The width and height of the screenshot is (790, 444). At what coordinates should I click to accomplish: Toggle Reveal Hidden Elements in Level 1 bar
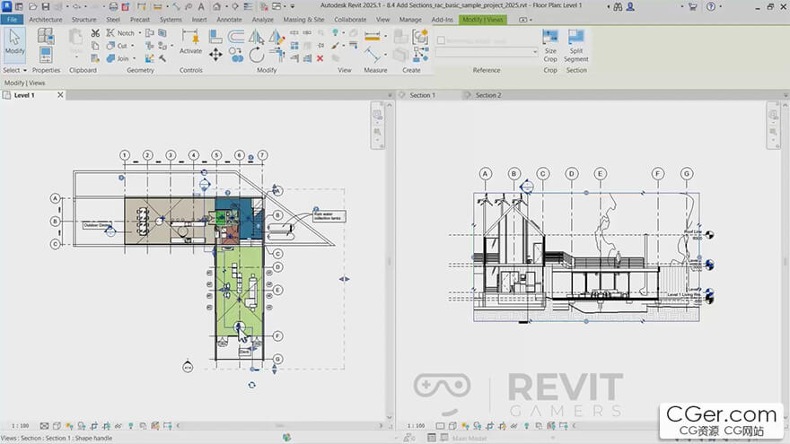(131, 425)
